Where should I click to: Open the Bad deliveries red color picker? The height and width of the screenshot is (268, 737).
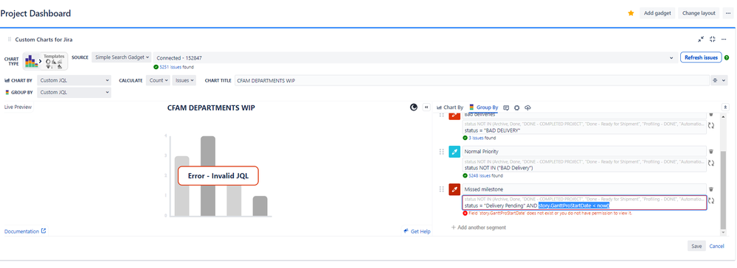454,116
